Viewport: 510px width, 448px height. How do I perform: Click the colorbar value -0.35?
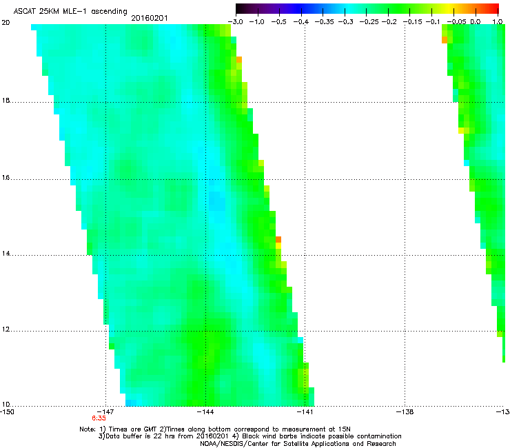click(325, 22)
